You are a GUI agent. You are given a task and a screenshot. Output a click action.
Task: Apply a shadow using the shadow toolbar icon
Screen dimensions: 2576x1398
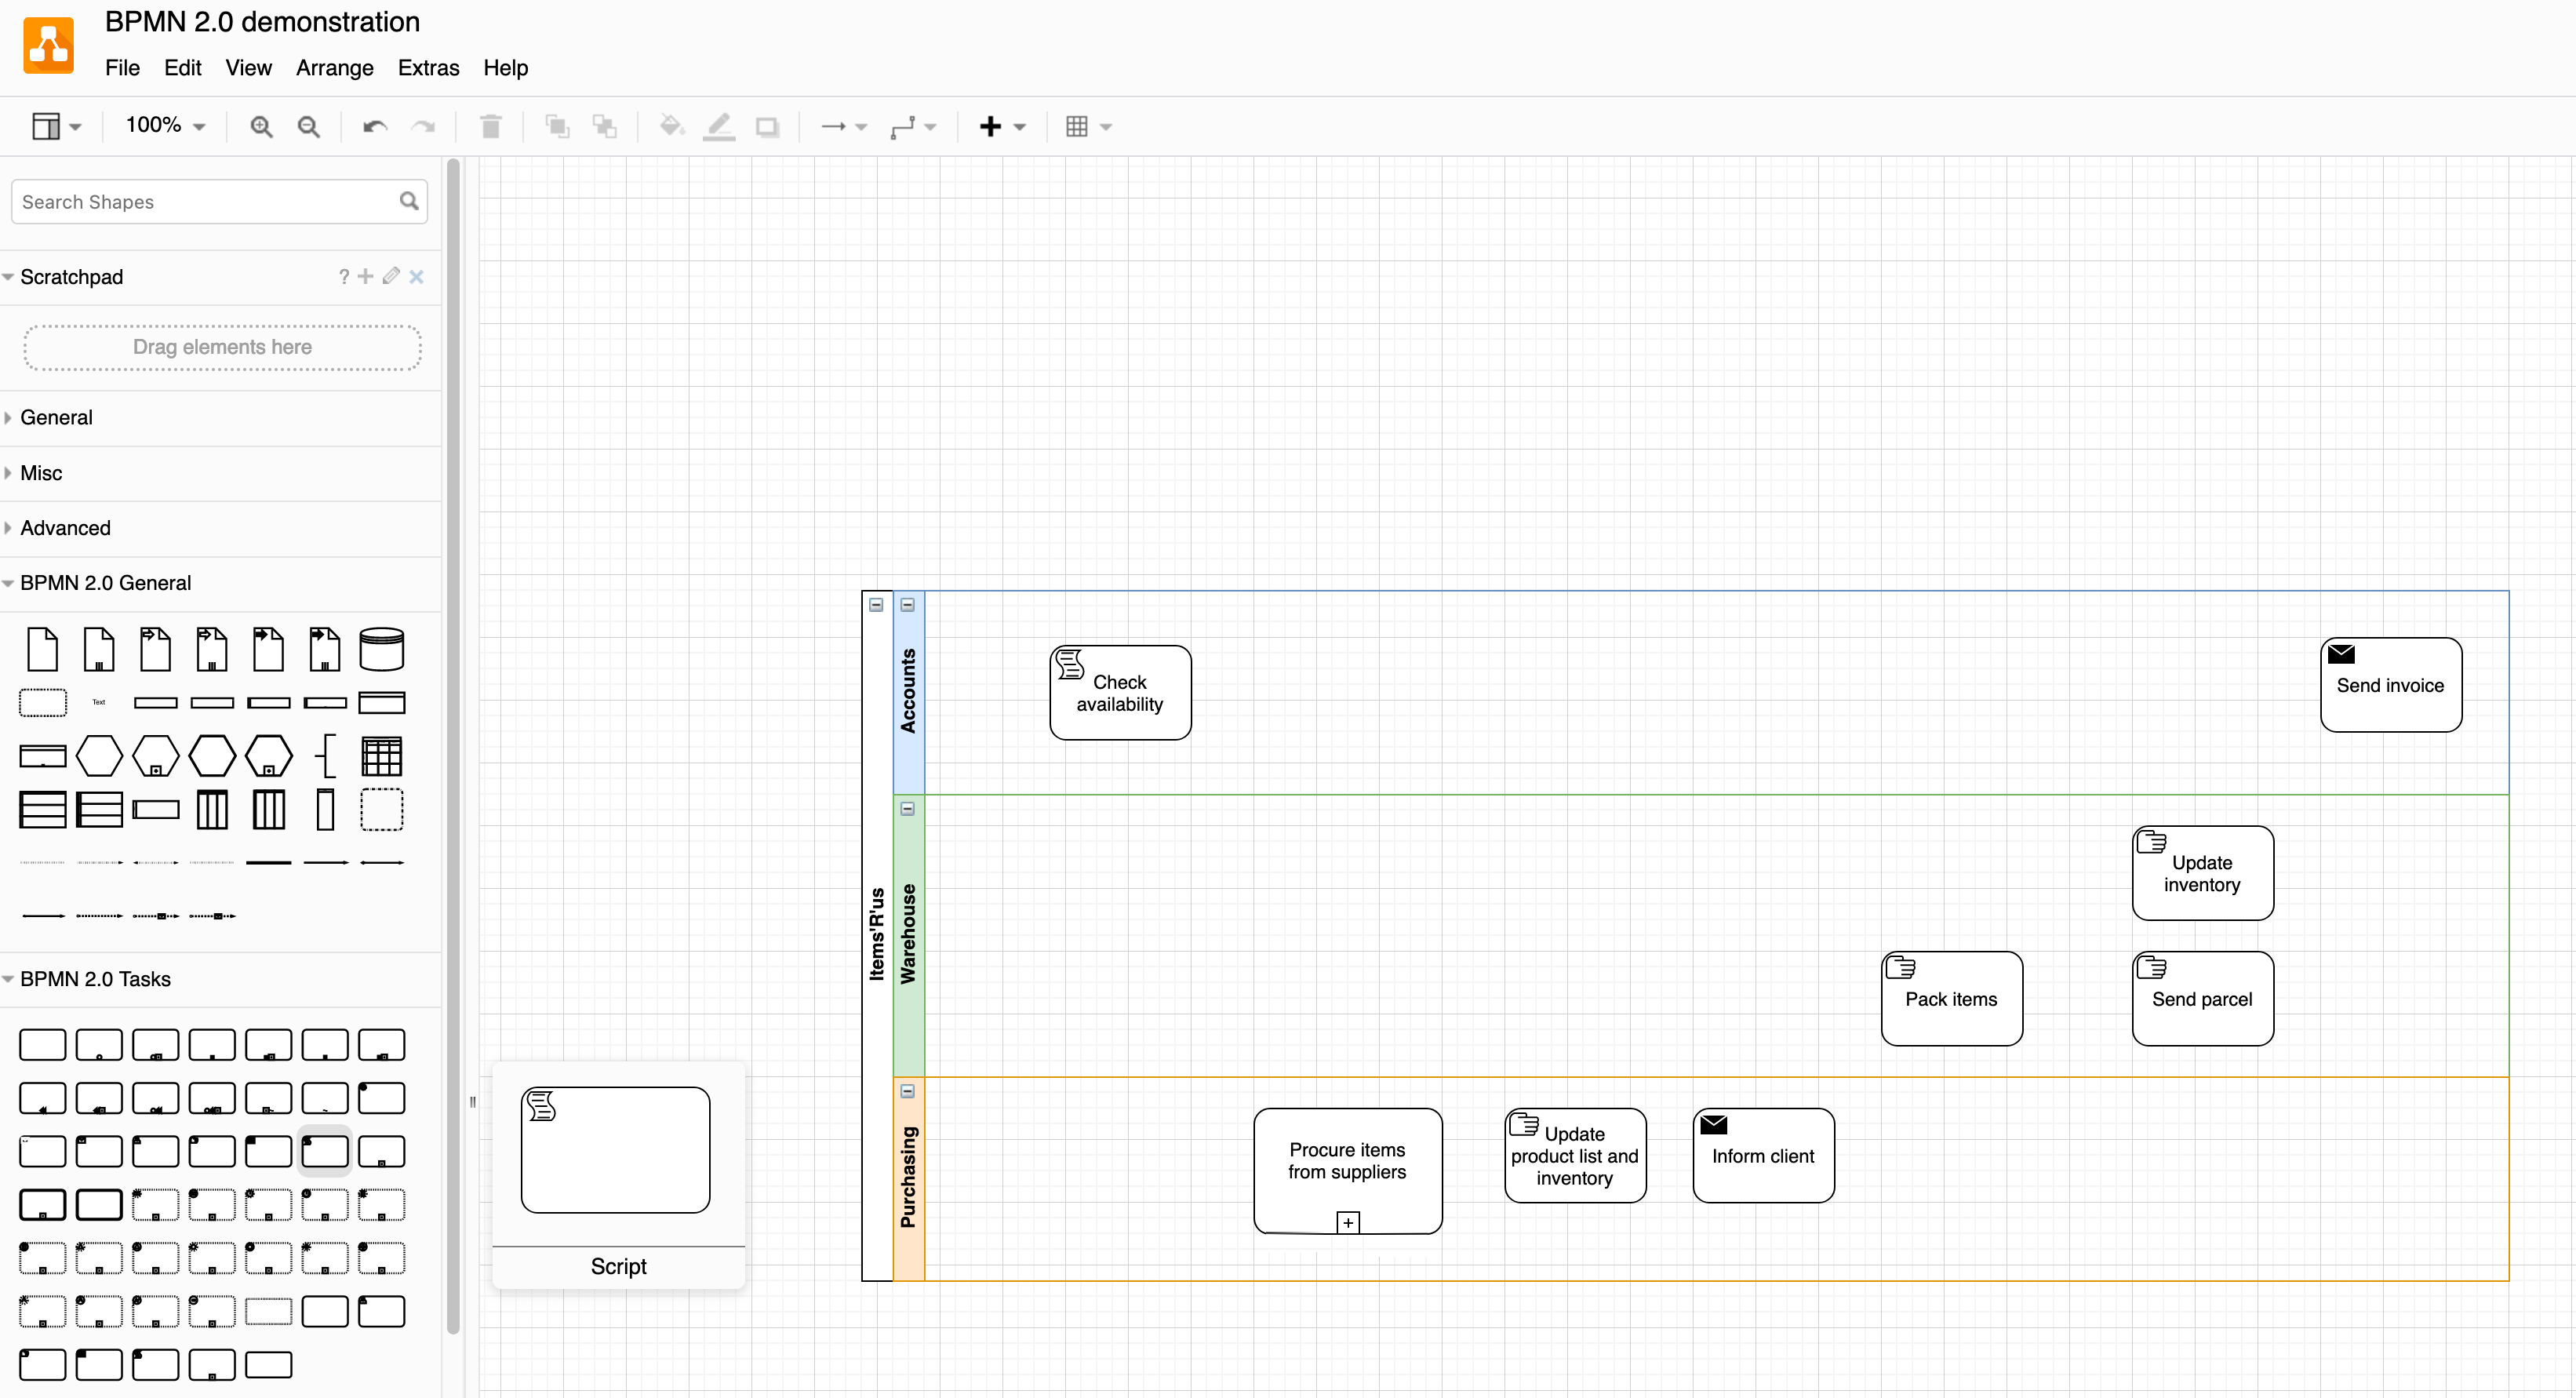pyautogui.click(x=767, y=126)
